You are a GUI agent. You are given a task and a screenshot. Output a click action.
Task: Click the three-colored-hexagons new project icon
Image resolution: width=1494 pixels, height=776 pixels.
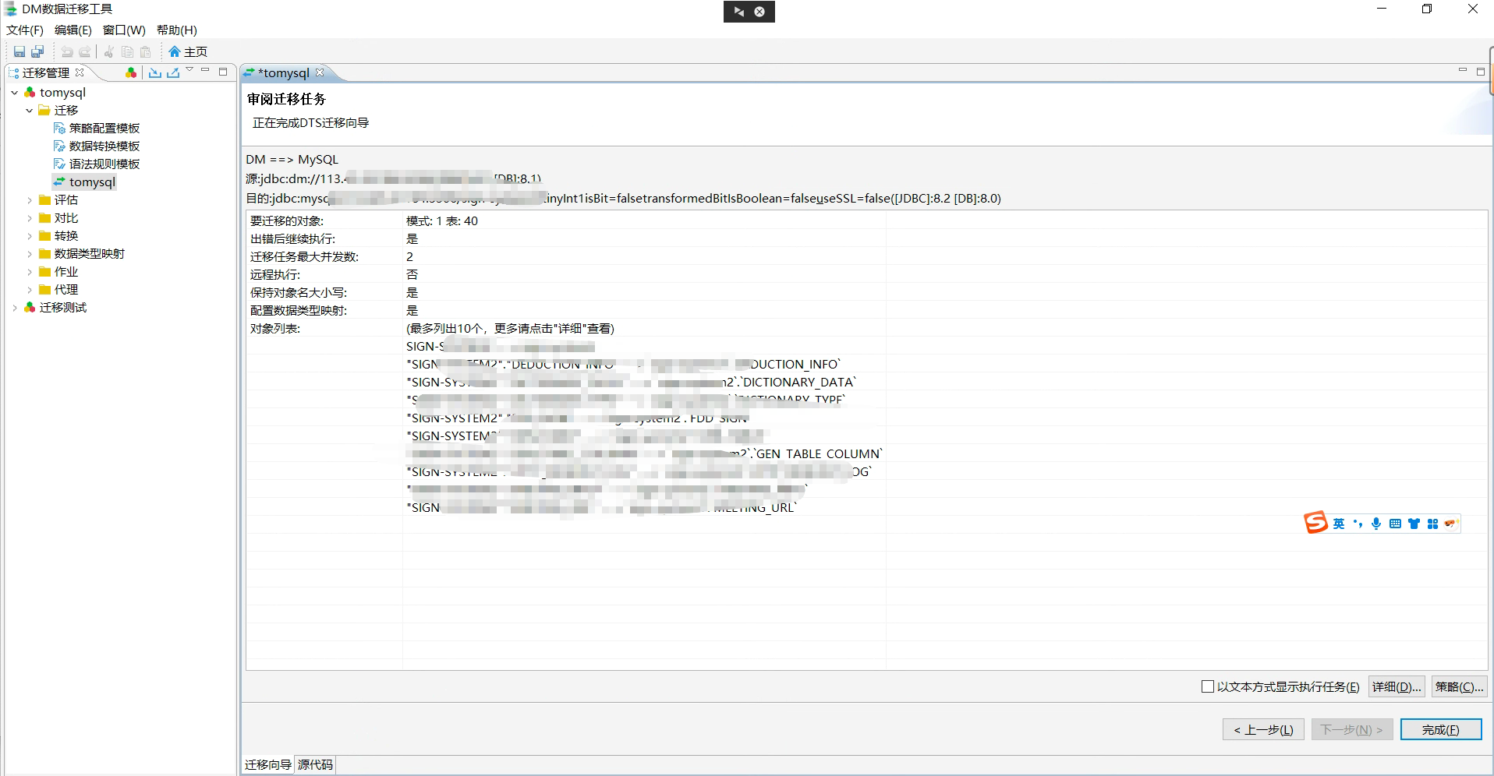pos(131,72)
